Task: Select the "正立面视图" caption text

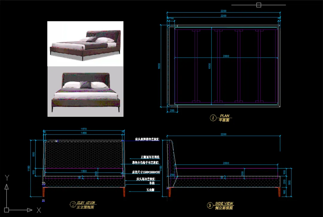Action: click(x=85, y=207)
